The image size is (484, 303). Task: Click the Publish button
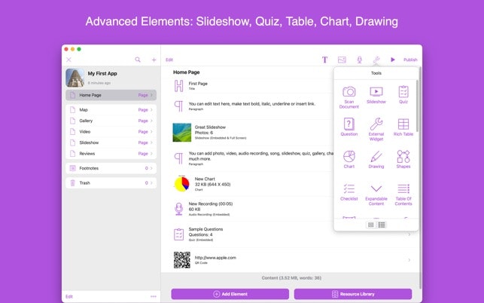pyautogui.click(x=410, y=60)
